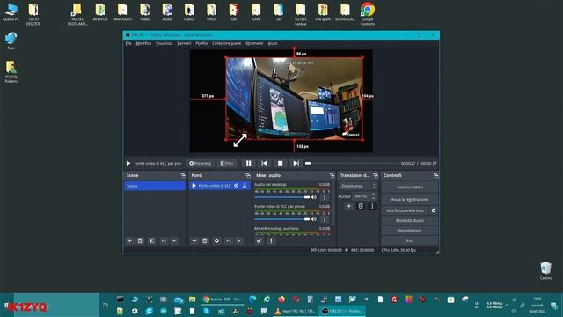
Task: Undock the Scene panel
Action: [183, 175]
